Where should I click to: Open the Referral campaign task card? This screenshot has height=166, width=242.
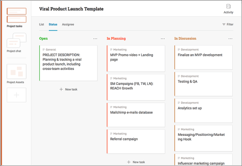(136, 141)
